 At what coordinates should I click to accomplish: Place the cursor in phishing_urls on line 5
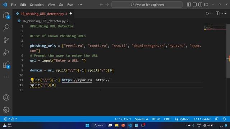[43, 46]
